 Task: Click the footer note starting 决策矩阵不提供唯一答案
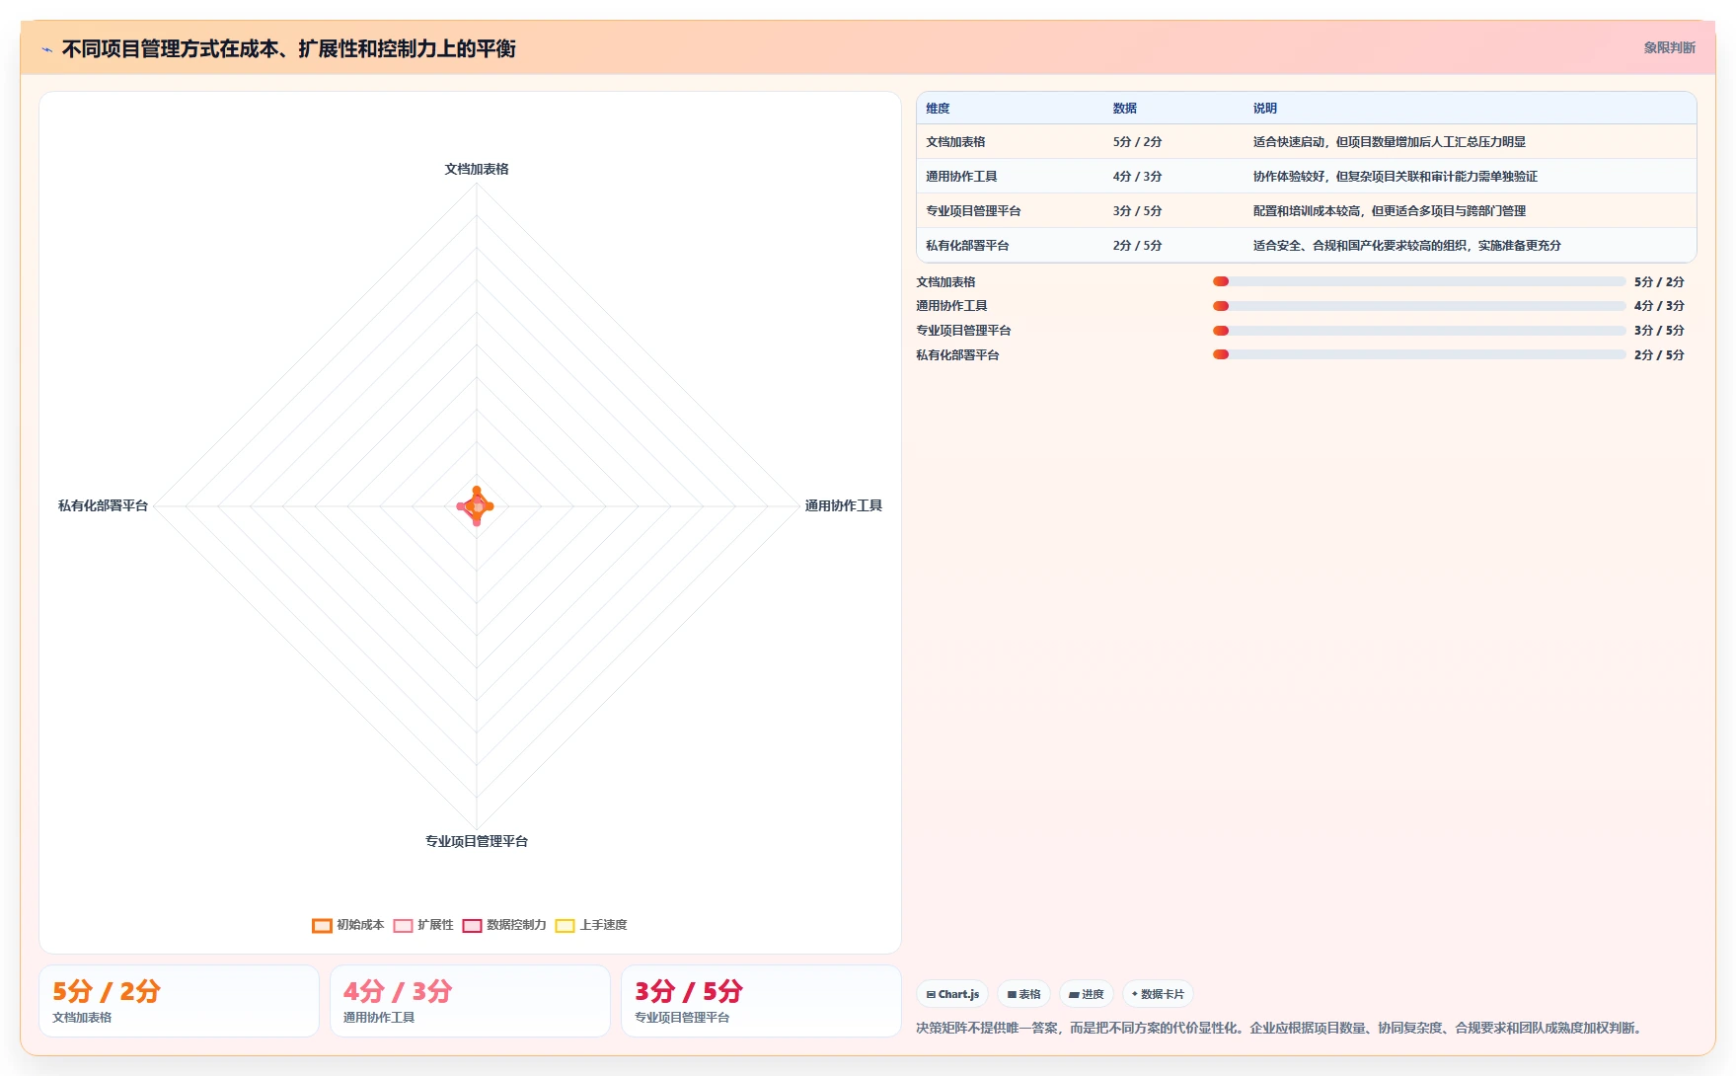[x=1281, y=1028]
